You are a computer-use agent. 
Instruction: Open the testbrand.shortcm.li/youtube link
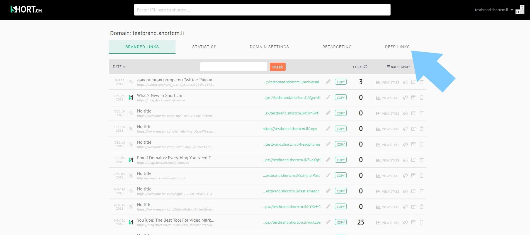(291, 222)
